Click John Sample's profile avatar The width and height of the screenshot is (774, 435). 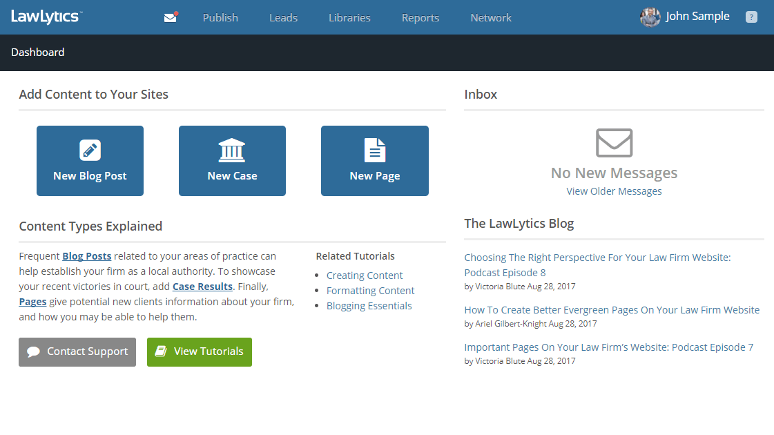tap(650, 17)
